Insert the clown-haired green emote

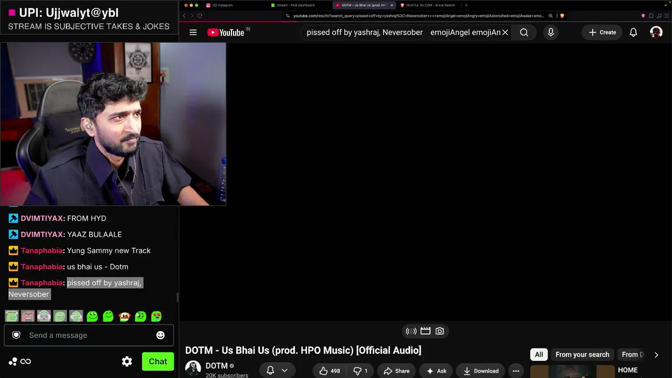[124, 316]
